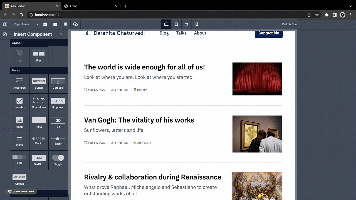
Task: Insert a Carousel component
Action: (x=58, y=84)
